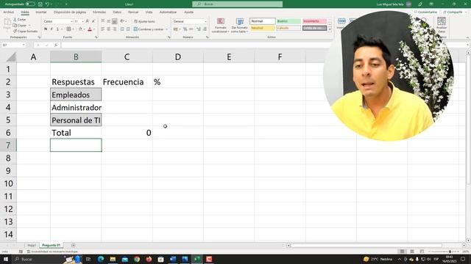Click the text orientation icon

(x=123, y=21)
